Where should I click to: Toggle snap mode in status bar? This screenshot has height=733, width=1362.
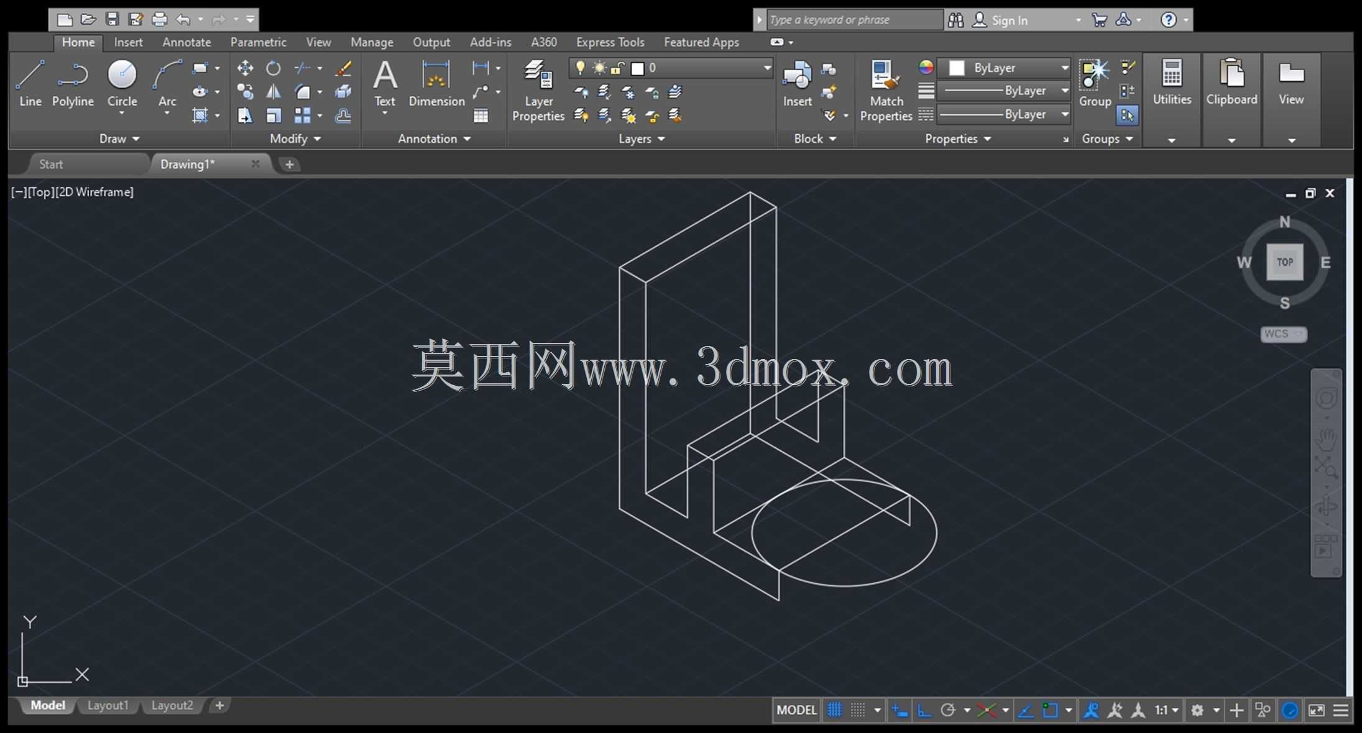tap(858, 709)
